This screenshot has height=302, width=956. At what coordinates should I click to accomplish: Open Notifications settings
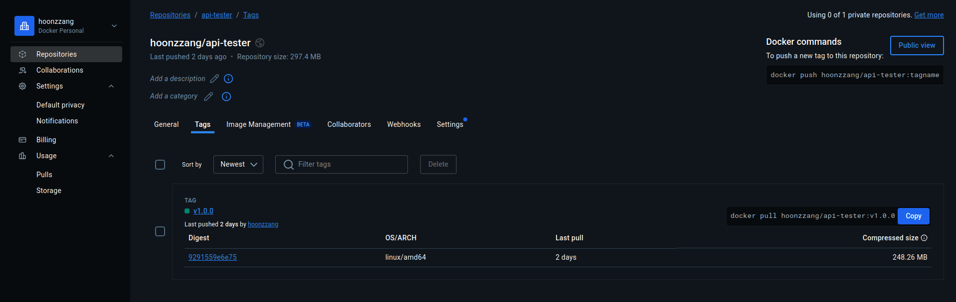(57, 121)
